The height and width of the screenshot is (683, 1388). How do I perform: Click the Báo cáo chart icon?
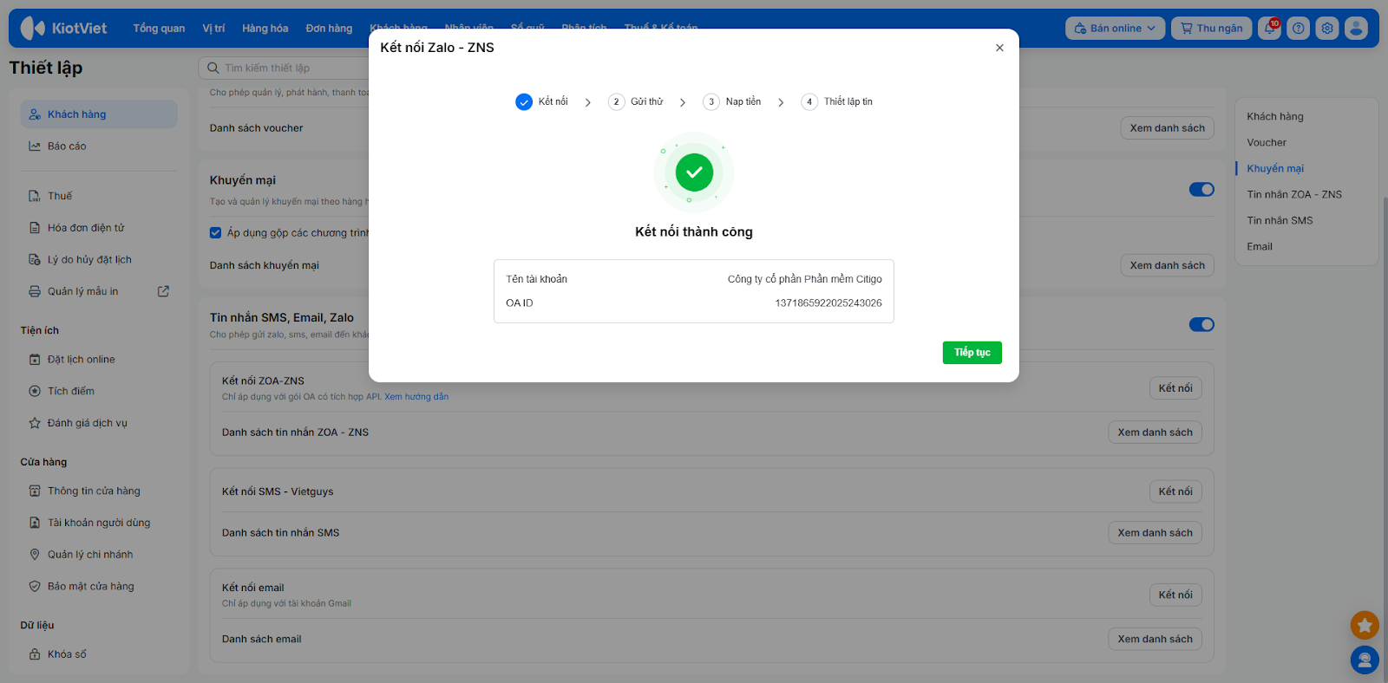[x=35, y=146]
